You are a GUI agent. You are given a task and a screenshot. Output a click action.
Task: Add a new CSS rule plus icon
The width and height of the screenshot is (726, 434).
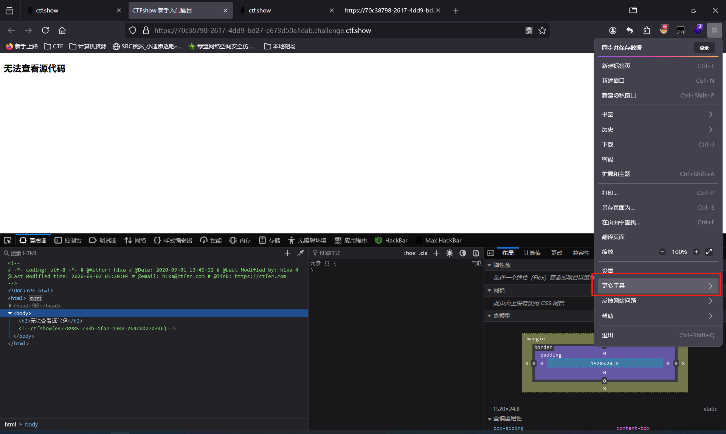click(x=436, y=253)
